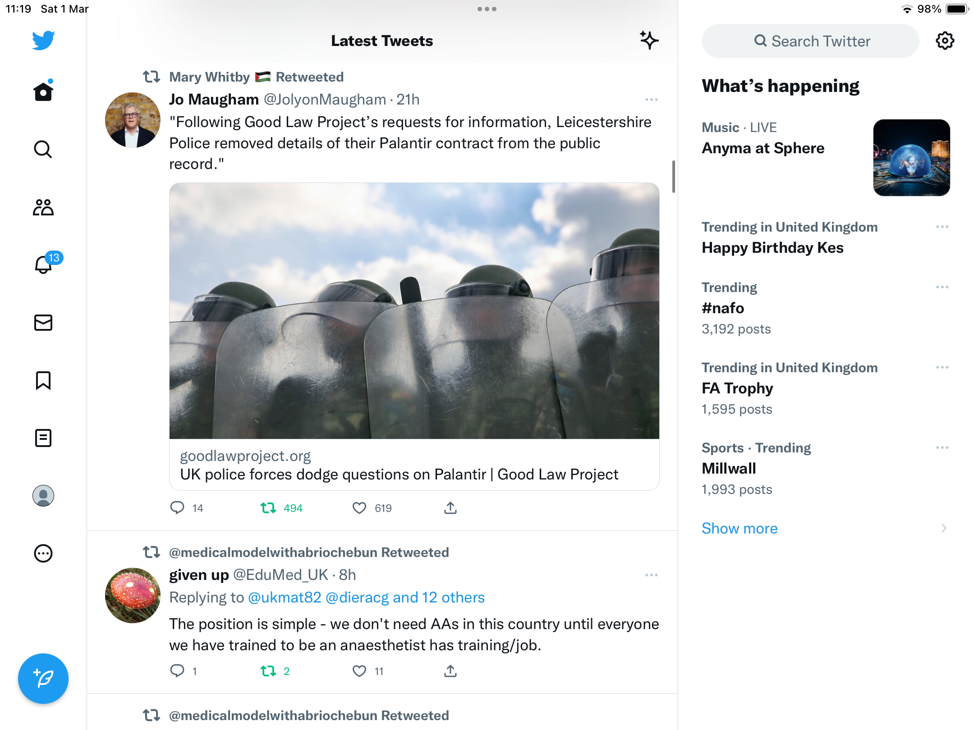The height and width of the screenshot is (730, 974).
Task: Focus the Search Twitter field
Action: tap(810, 41)
